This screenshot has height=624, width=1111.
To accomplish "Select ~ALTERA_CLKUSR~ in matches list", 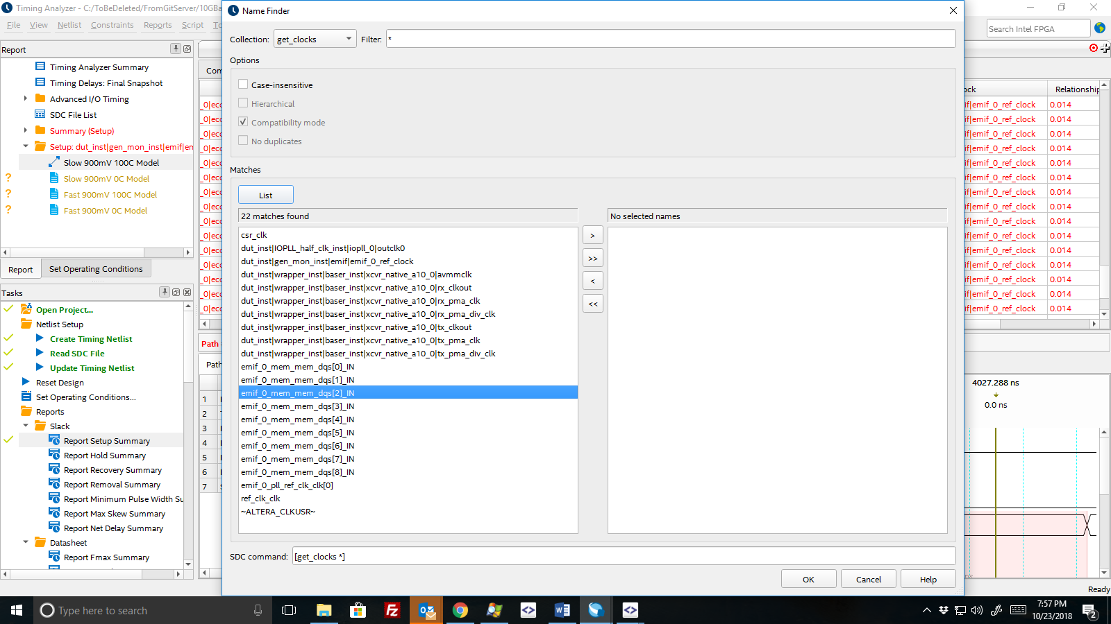I will (408, 511).
